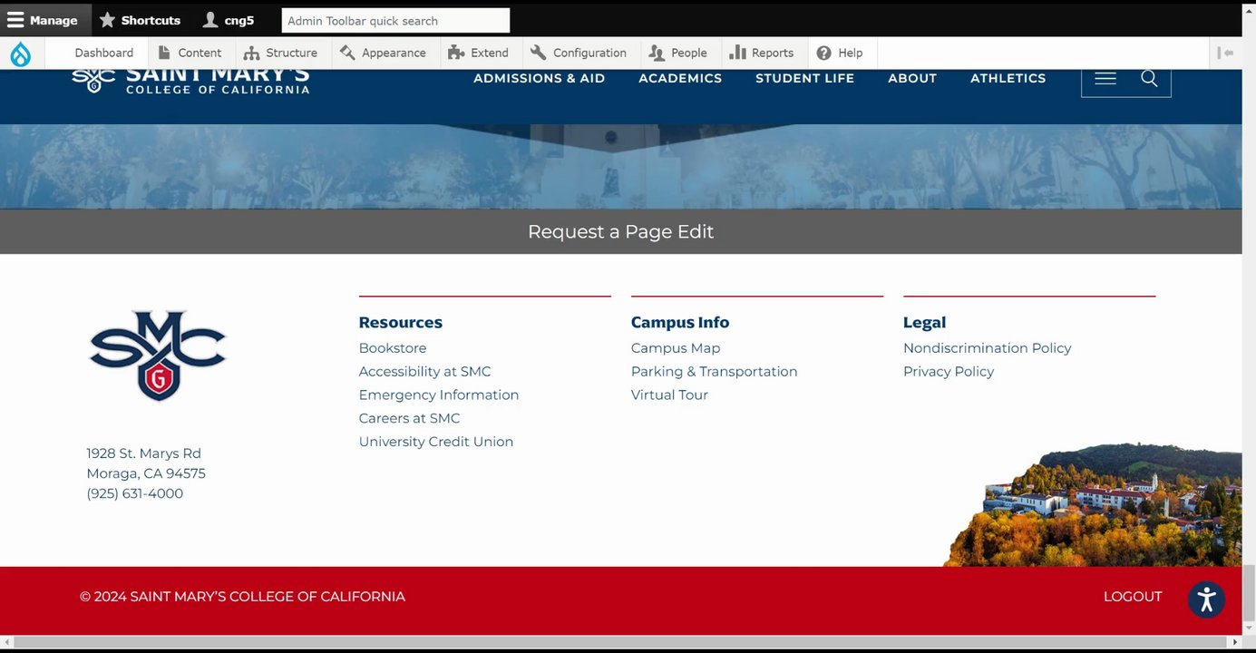Click the (925) 631-4000 phone number

[x=134, y=494]
